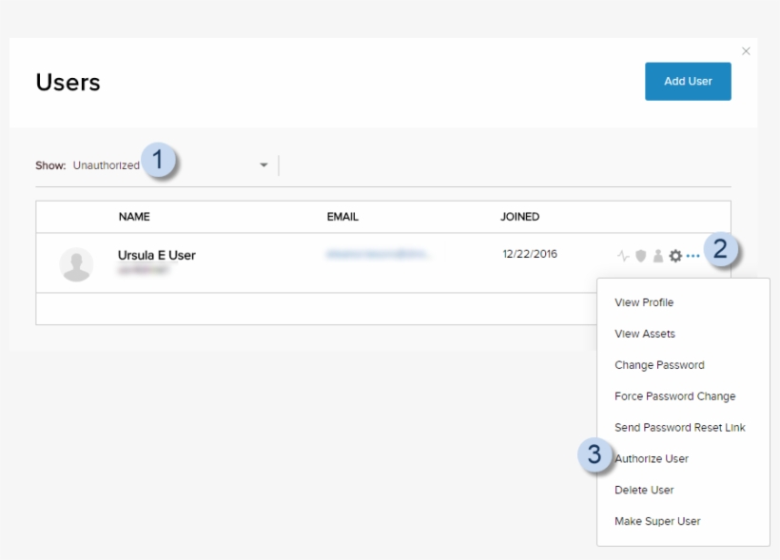Close the Users panel with the X
780x560 pixels.
(x=746, y=51)
